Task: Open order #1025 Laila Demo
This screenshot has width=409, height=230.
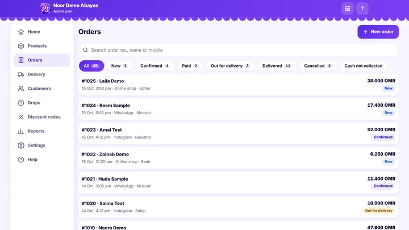Action: click(x=239, y=85)
